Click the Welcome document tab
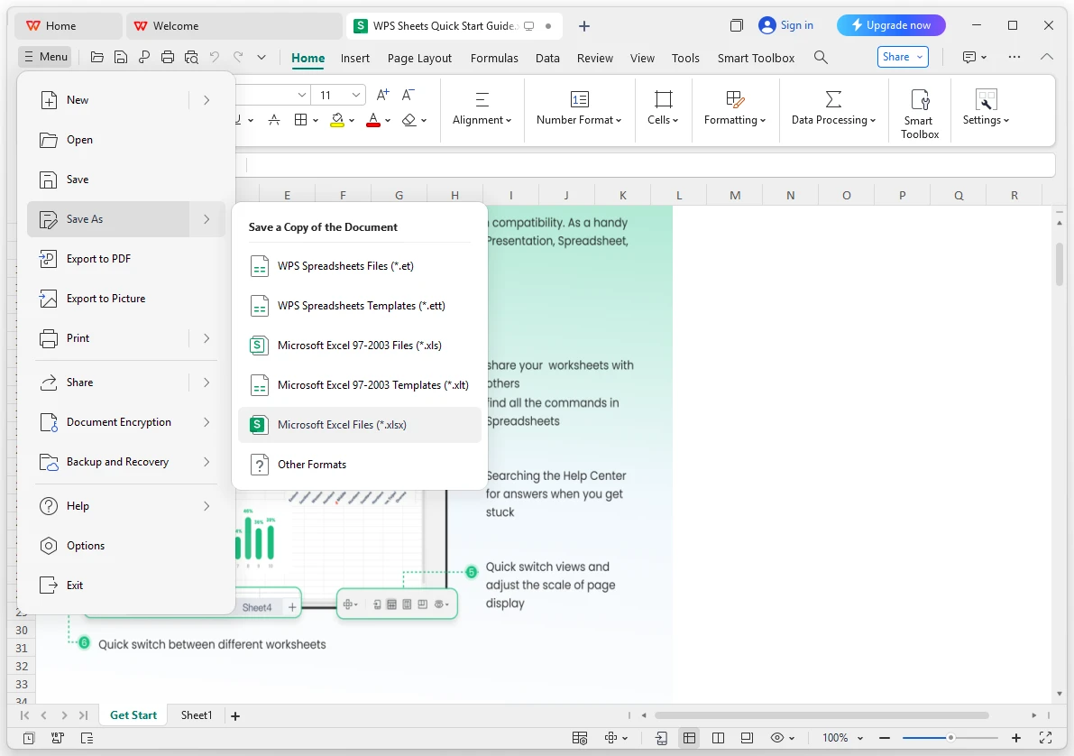This screenshot has height=756, width=1074. tap(234, 26)
